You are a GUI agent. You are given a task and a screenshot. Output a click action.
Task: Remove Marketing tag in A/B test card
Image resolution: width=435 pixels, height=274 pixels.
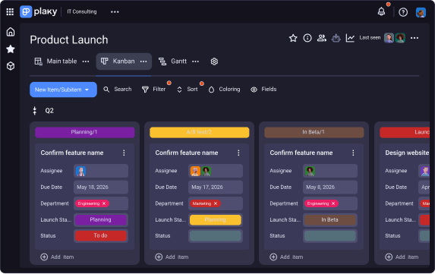(x=216, y=203)
